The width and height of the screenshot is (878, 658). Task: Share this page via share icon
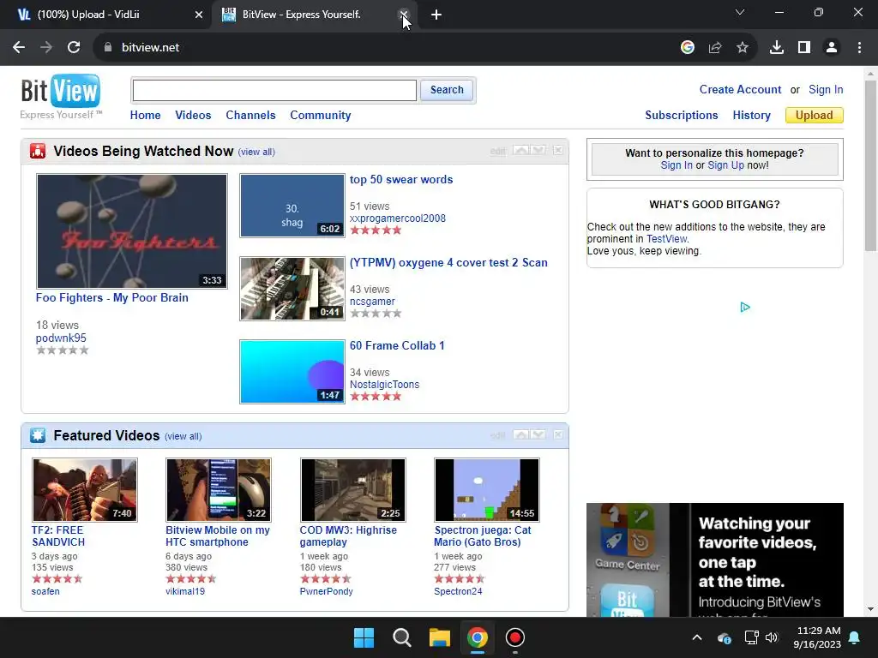click(715, 48)
